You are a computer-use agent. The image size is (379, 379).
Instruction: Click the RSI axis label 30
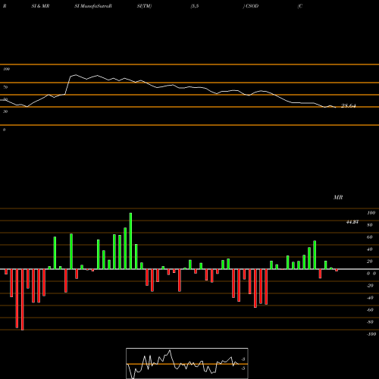tap(5, 111)
